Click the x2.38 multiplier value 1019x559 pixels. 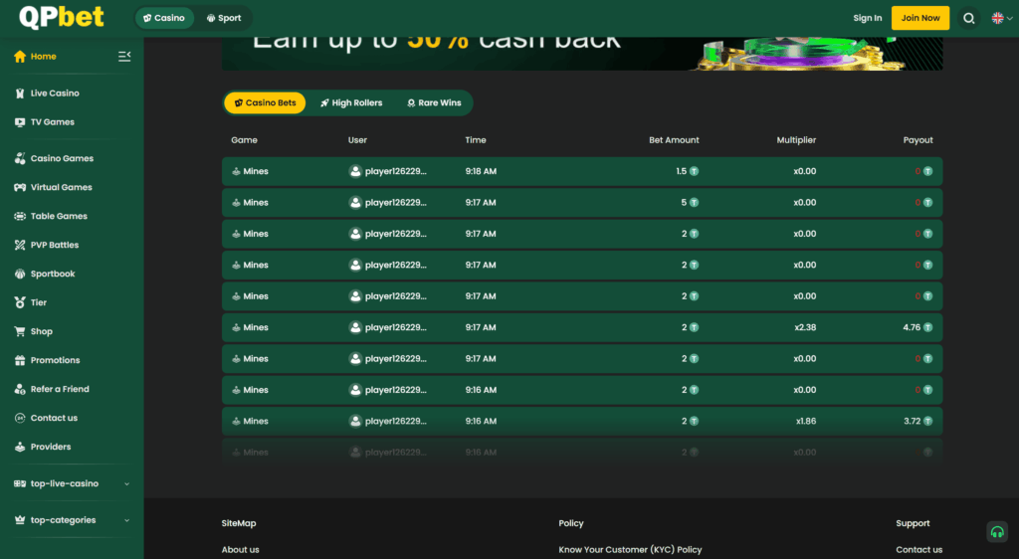805,327
